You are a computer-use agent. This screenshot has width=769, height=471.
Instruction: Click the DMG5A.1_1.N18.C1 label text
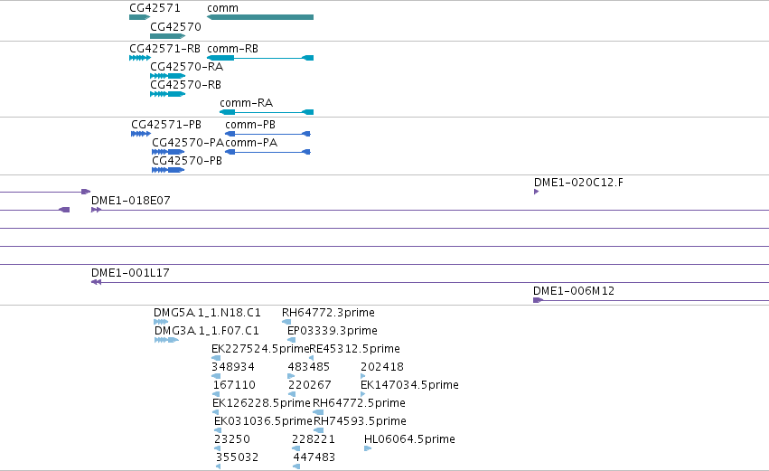click(x=207, y=313)
